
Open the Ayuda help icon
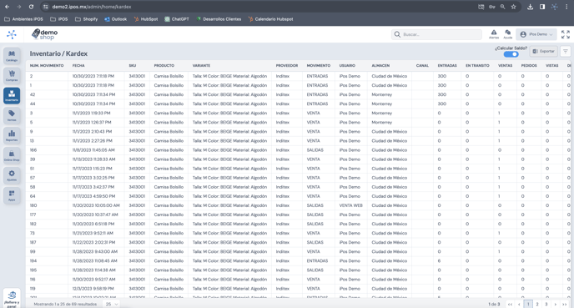(508, 34)
